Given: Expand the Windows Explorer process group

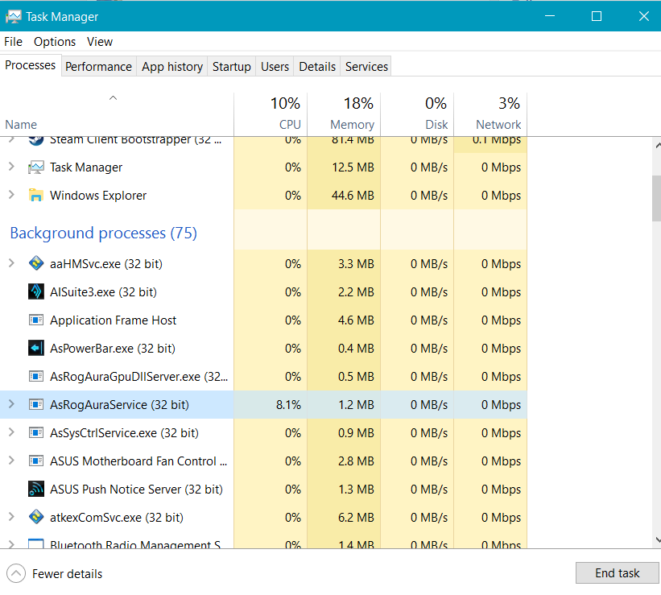Looking at the screenshot, I should pyautogui.click(x=11, y=195).
